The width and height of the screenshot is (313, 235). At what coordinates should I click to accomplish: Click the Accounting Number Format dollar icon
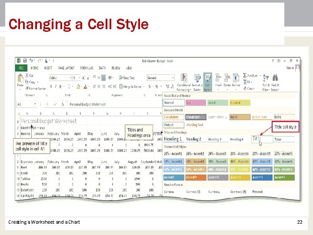[150, 87]
